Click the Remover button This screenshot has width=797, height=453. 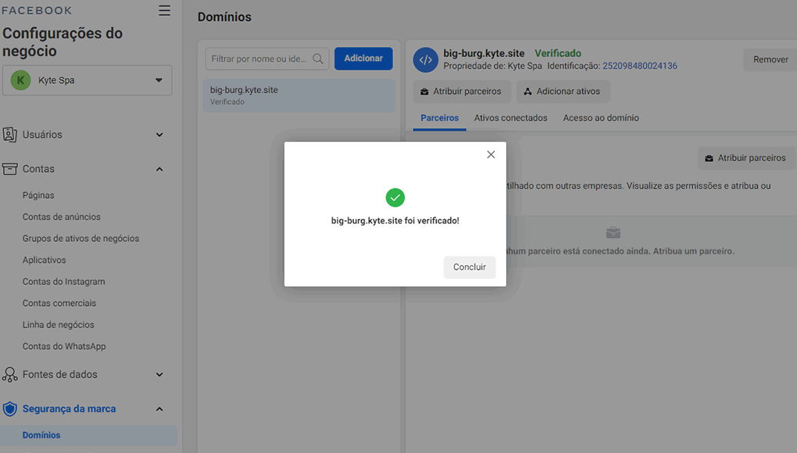pos(770,60)
